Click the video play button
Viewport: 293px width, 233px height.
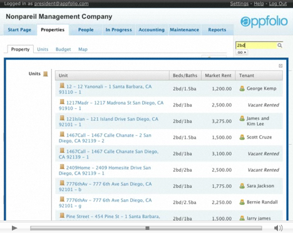coord(14,228)
